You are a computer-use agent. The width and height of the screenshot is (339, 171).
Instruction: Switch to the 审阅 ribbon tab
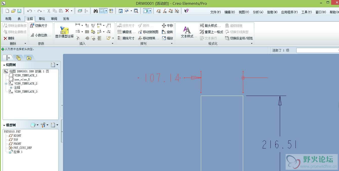click(x=54, y=19)
